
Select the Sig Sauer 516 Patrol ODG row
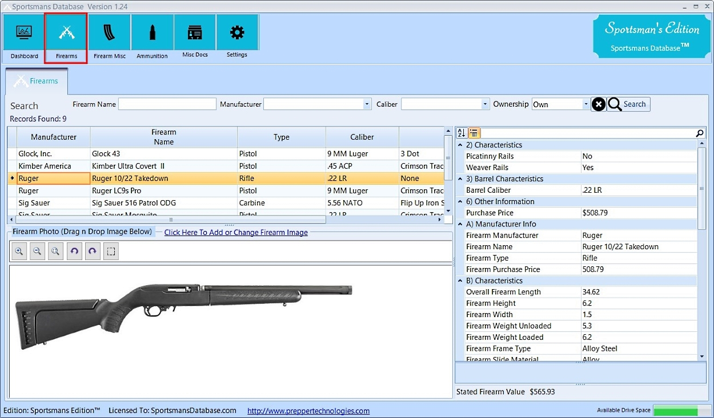[226, 203]
